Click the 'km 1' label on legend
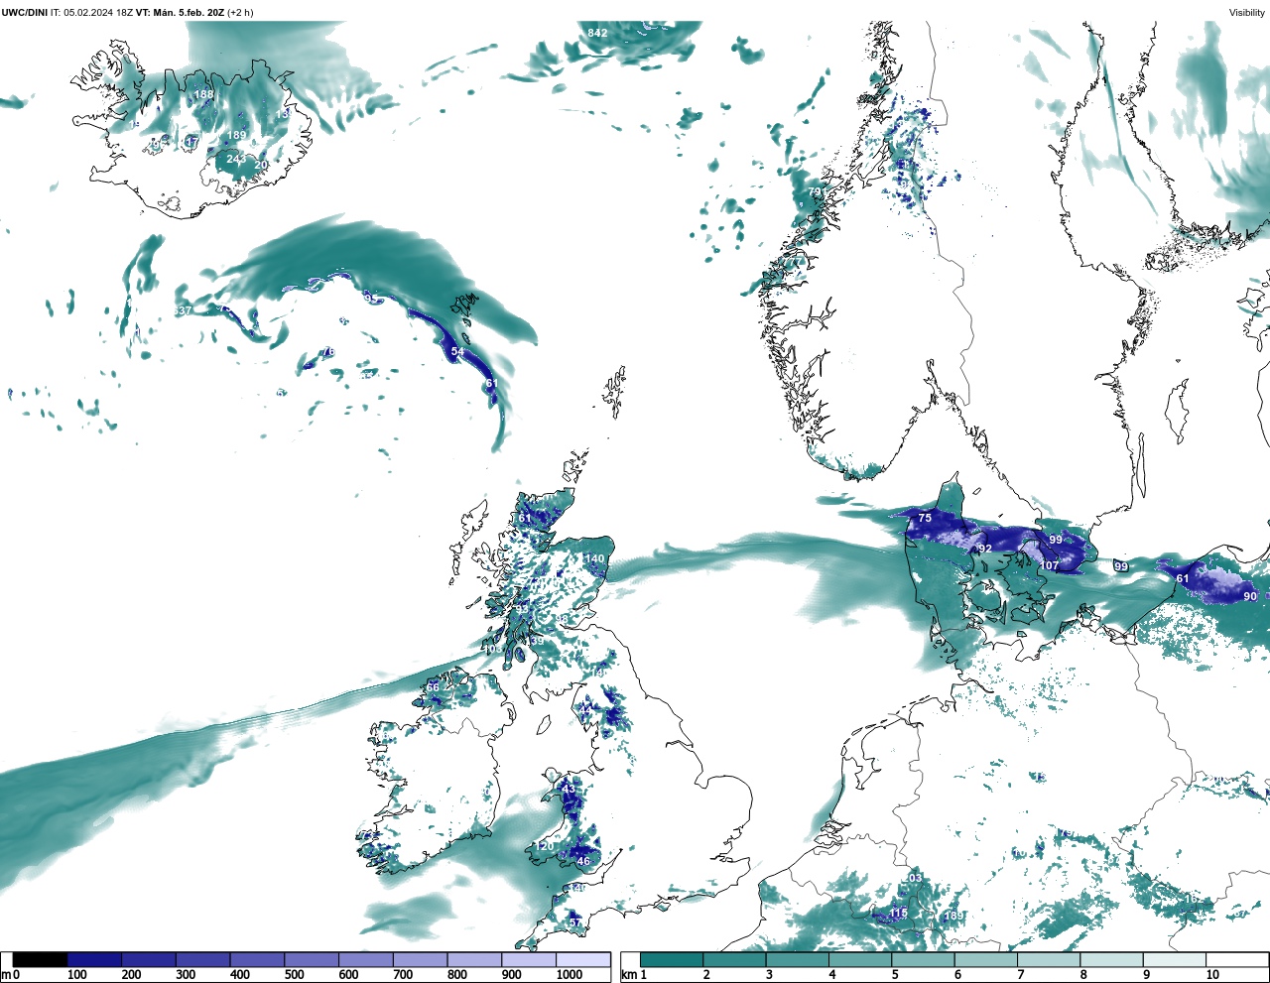Viewport: 1270px width, 983px height. click(634, 975)
